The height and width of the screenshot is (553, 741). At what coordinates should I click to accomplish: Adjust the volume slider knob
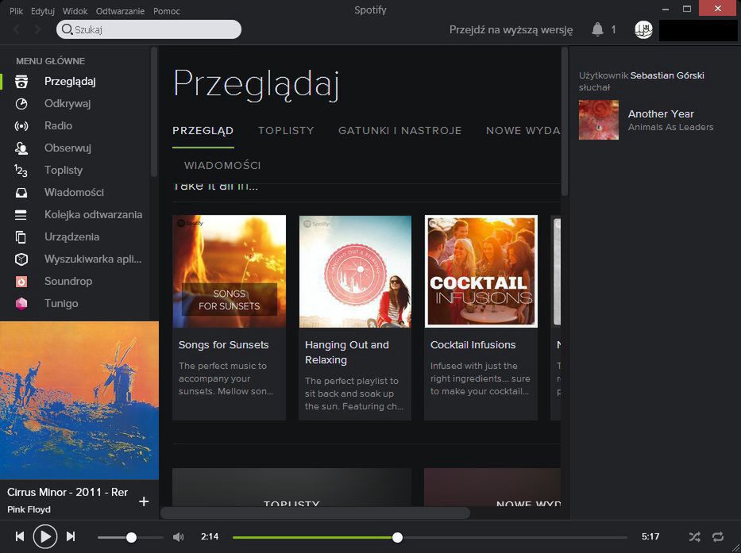click(x=131, y=537)
